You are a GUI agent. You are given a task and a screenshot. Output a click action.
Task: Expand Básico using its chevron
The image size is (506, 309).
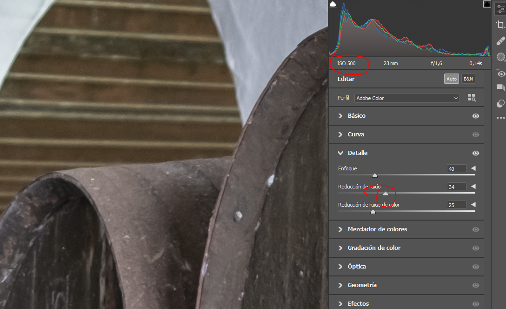(x=340, y=115)
